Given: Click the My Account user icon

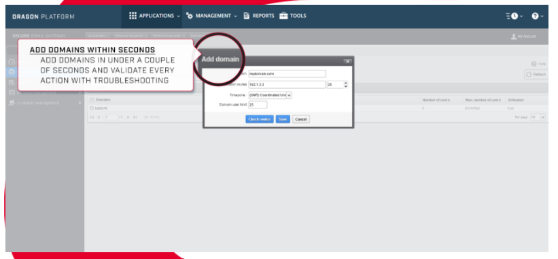Looking at the screenshot, I should (x=513, y=37).
